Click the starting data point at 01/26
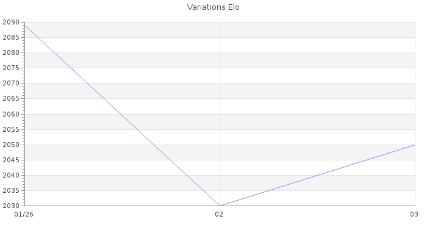Viewport: 427px width, 244px height. (24, 24)
